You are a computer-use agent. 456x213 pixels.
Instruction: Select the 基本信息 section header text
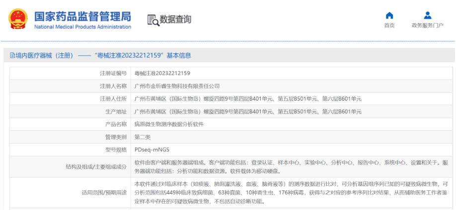179,55
